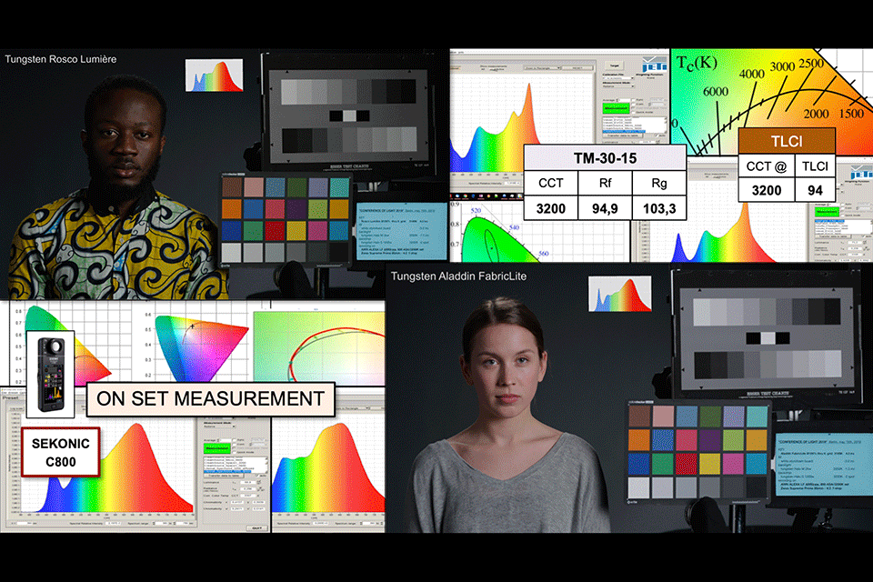This screenshot has width=873, height=582.
Task: Click the Target button in top-right window
Action: pos(614,65)
